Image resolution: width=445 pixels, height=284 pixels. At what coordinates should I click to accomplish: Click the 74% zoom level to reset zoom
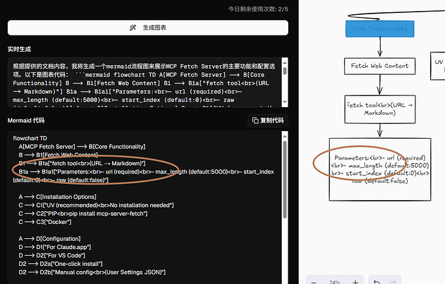(335, 282)
